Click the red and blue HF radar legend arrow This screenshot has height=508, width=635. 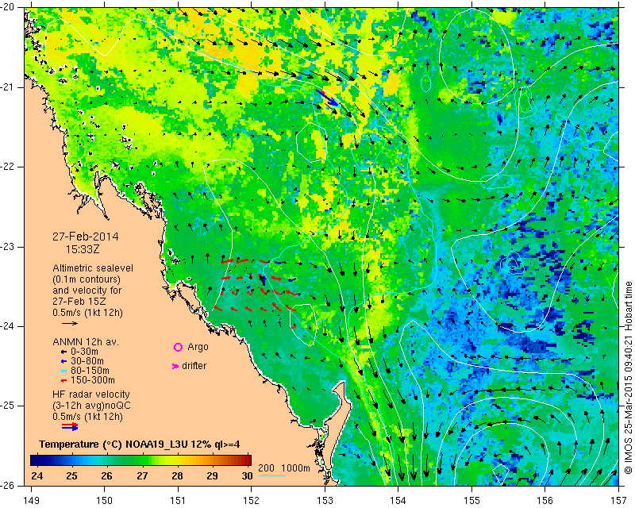click(x=70, y=426)
